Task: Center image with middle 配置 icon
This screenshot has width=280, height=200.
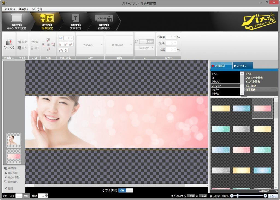Action: coord(48,45)
